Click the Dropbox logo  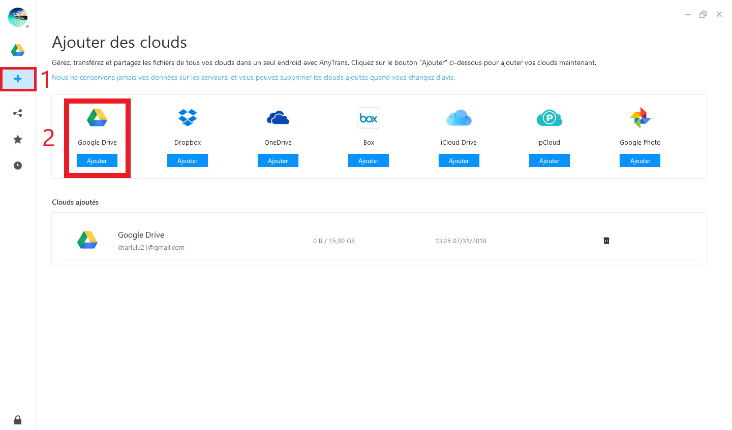coord(188,117)
